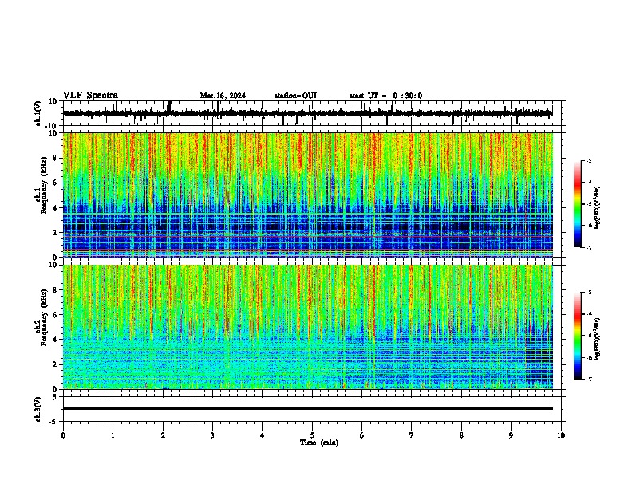Click the "-3" tick on the ch.2 color bar
The height and width of the screenshot is (488, 632).
tap(589, 293)
